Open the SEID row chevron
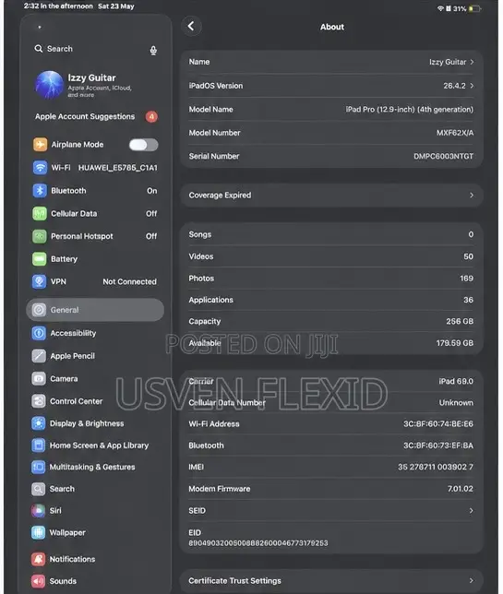 point(472,511)
